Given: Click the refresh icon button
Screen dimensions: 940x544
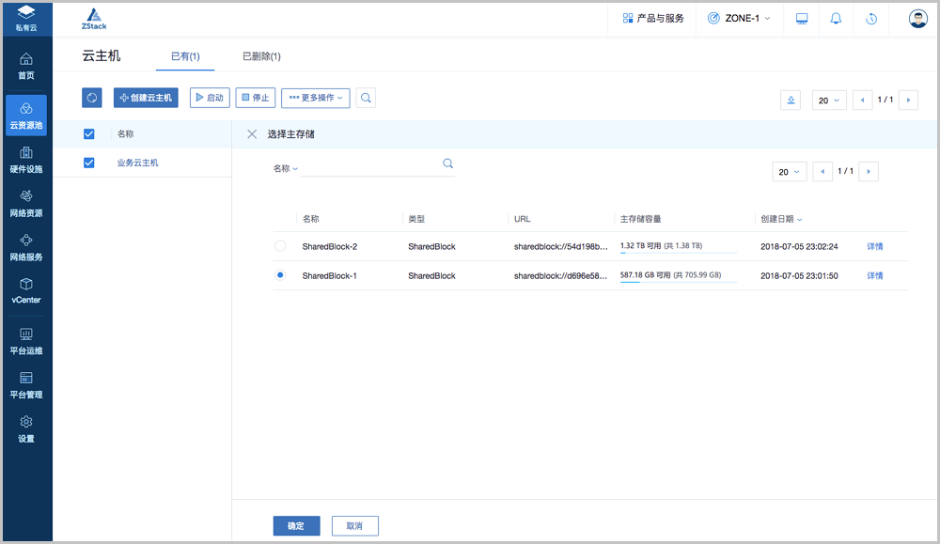Looking at the screenshot, I should tap(92, 98).
